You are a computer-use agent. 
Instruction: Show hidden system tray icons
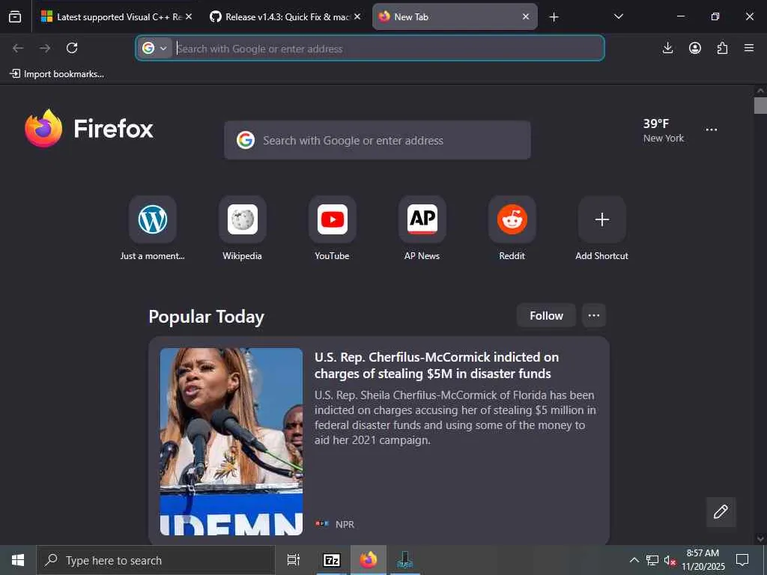coord(634,560)
